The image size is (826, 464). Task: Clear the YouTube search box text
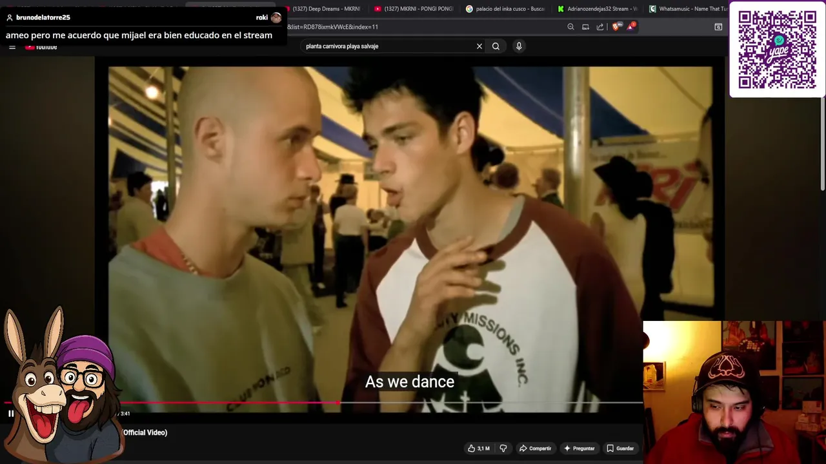479,46
